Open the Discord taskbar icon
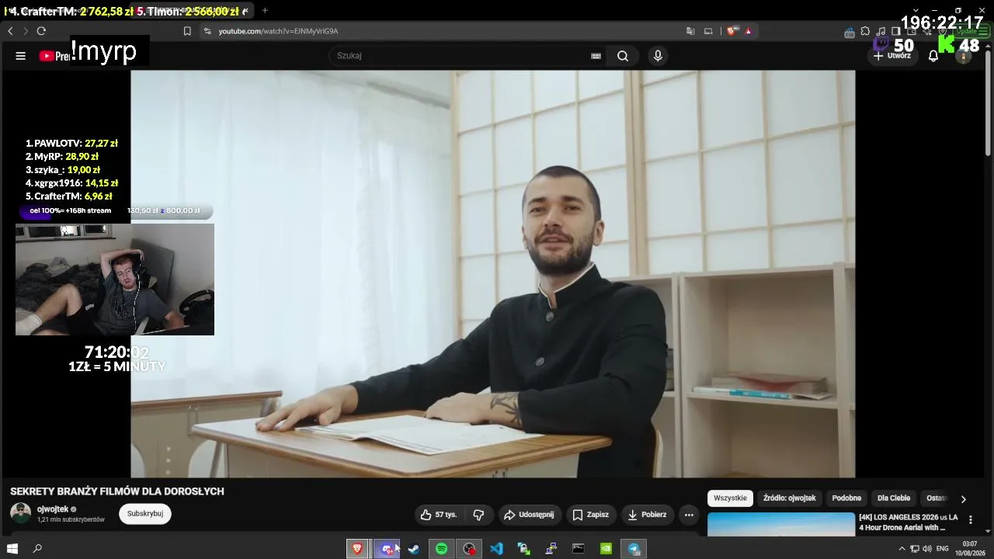The image size is (994, 559). 386,549
